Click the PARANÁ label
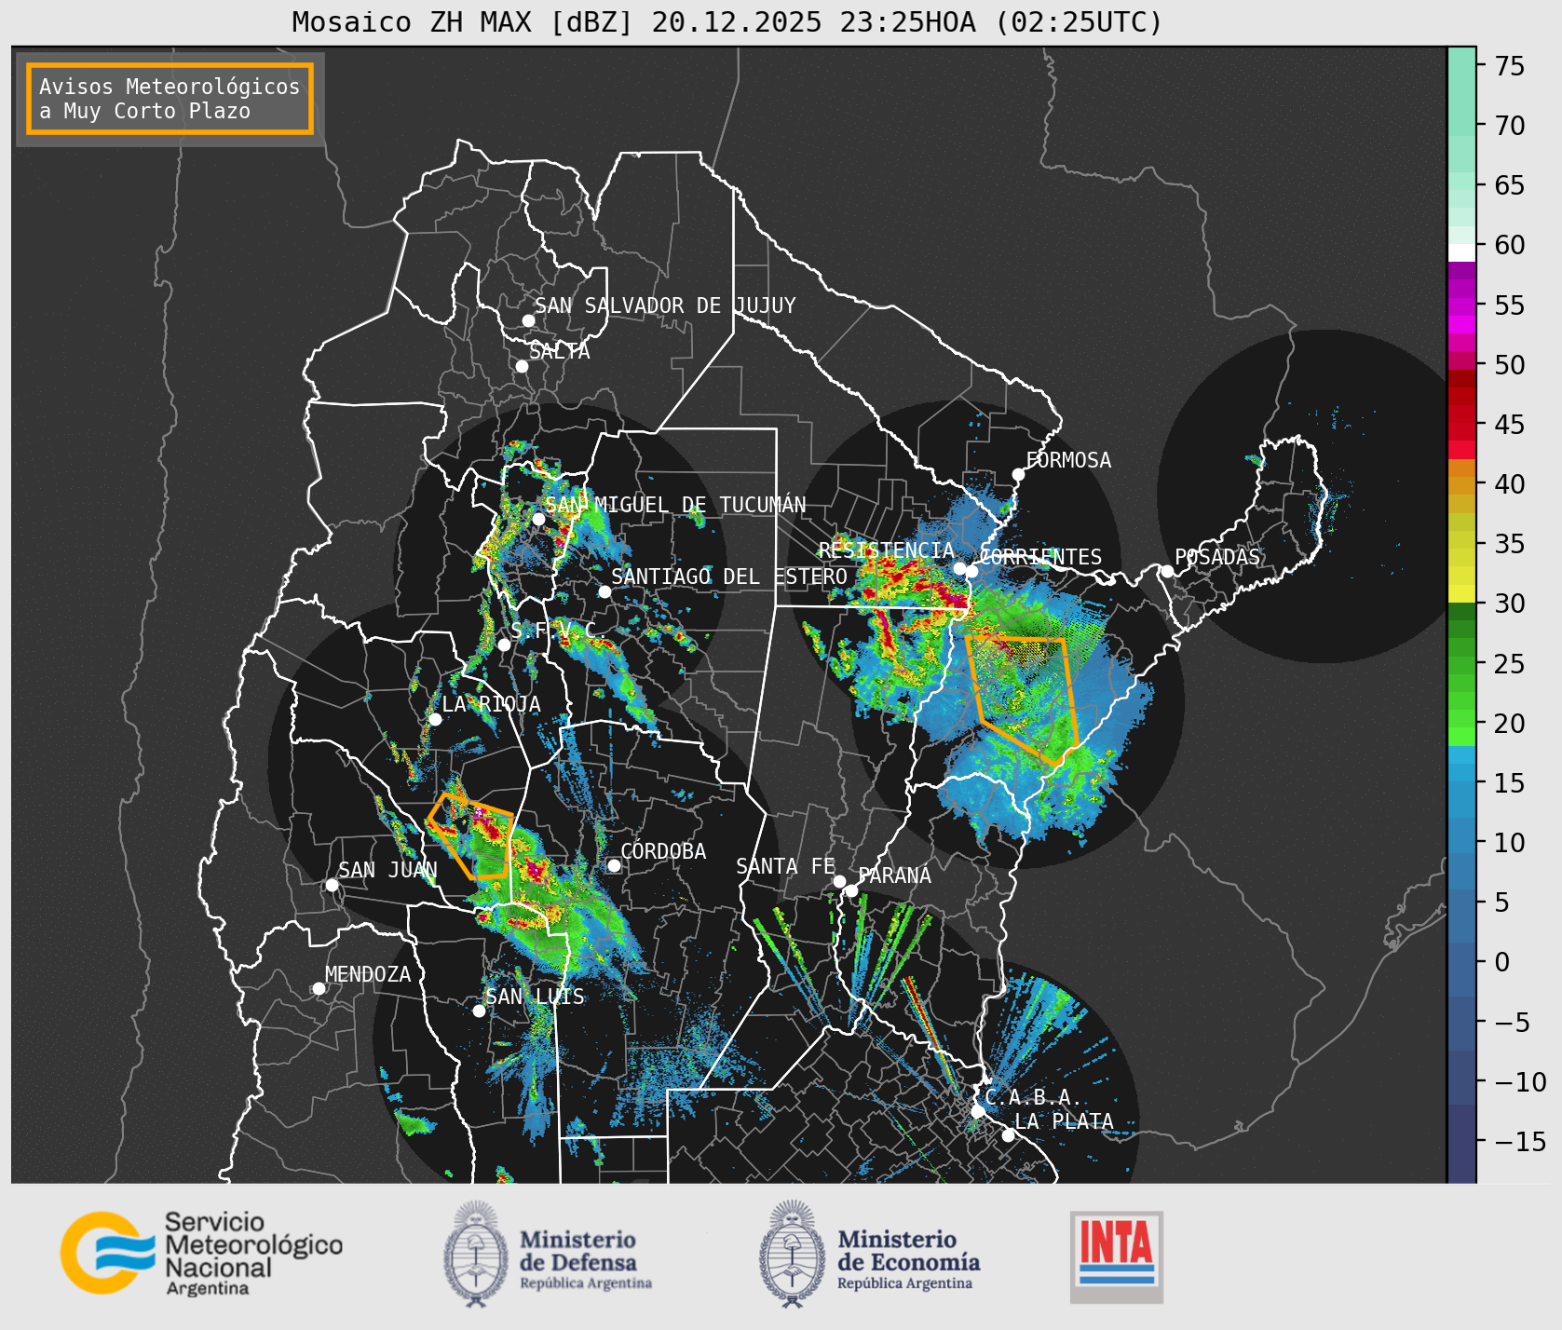This screenshot has width=1562, height=1330. tap(895, 875)
